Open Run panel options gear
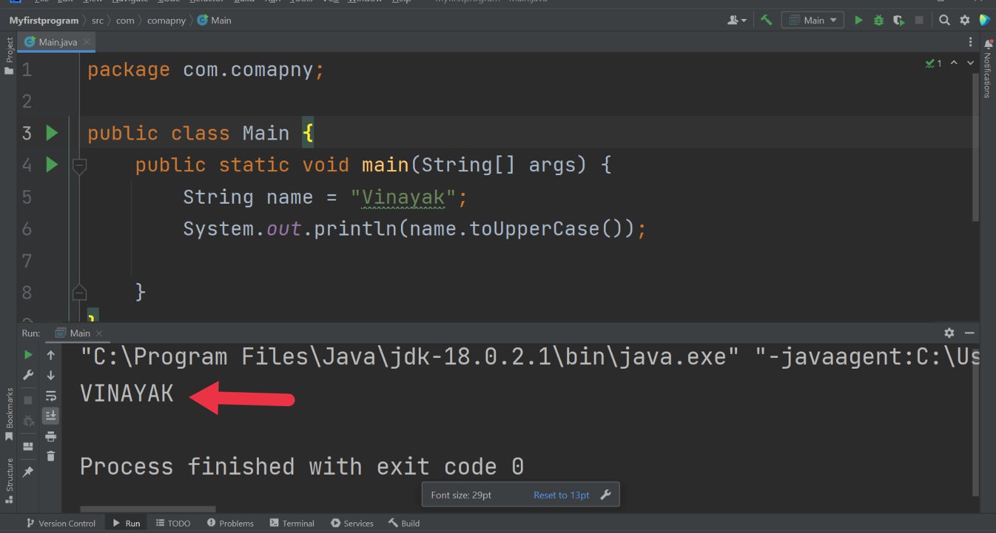Image resolution: width=996 pixels, height=533 pixels. [949, 333]
